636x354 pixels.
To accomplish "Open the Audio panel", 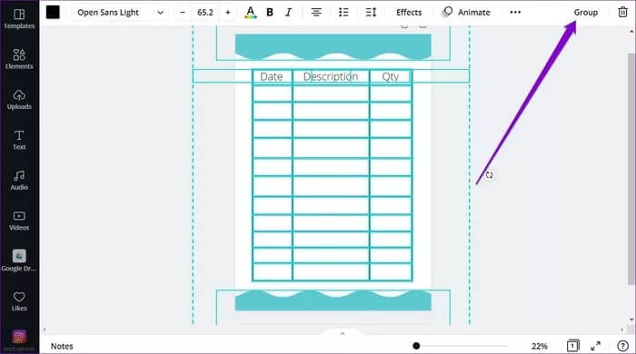I will (x=19, y=181).
